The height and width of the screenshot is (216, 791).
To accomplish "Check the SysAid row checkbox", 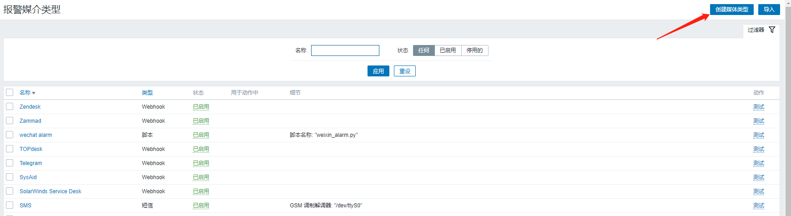I will point(10,177).
